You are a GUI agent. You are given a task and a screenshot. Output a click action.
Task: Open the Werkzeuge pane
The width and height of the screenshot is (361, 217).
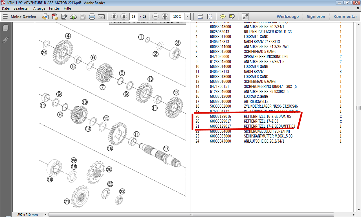287,17
